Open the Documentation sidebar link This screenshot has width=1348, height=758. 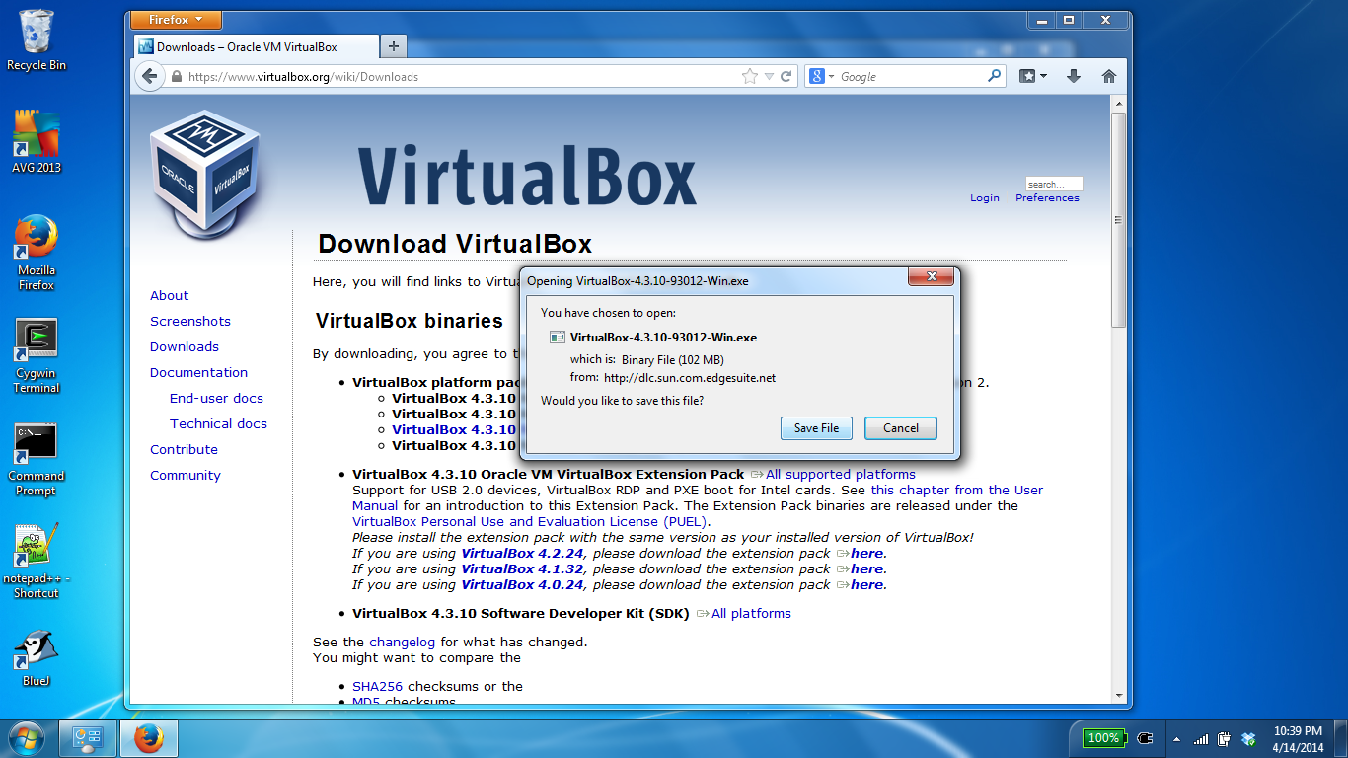(198, 372)
